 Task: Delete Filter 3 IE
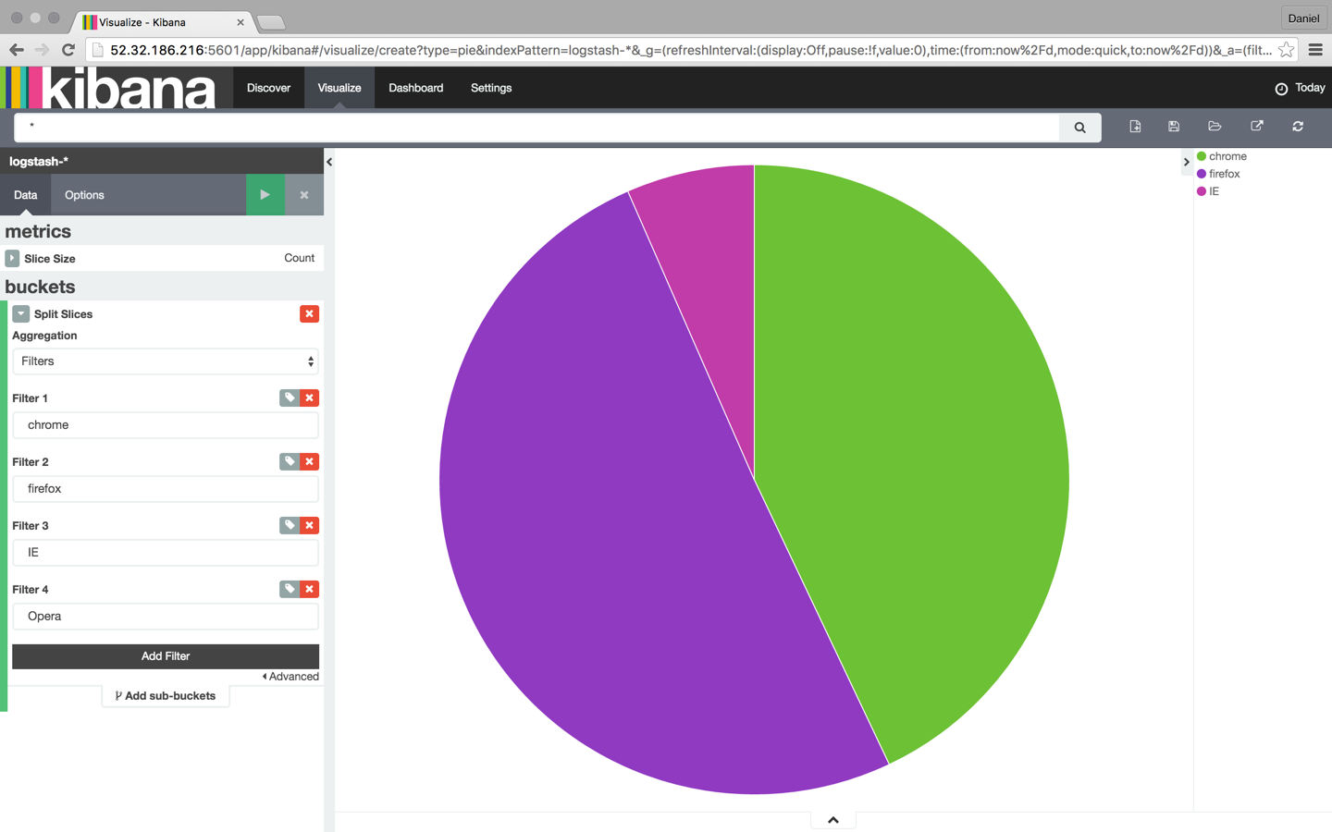(310, 525)
